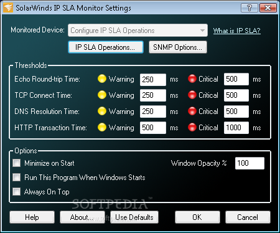Screen dimensions: 280x233
Task: Select the TCP Connect Time warning value field
Action: pos(153,95)
